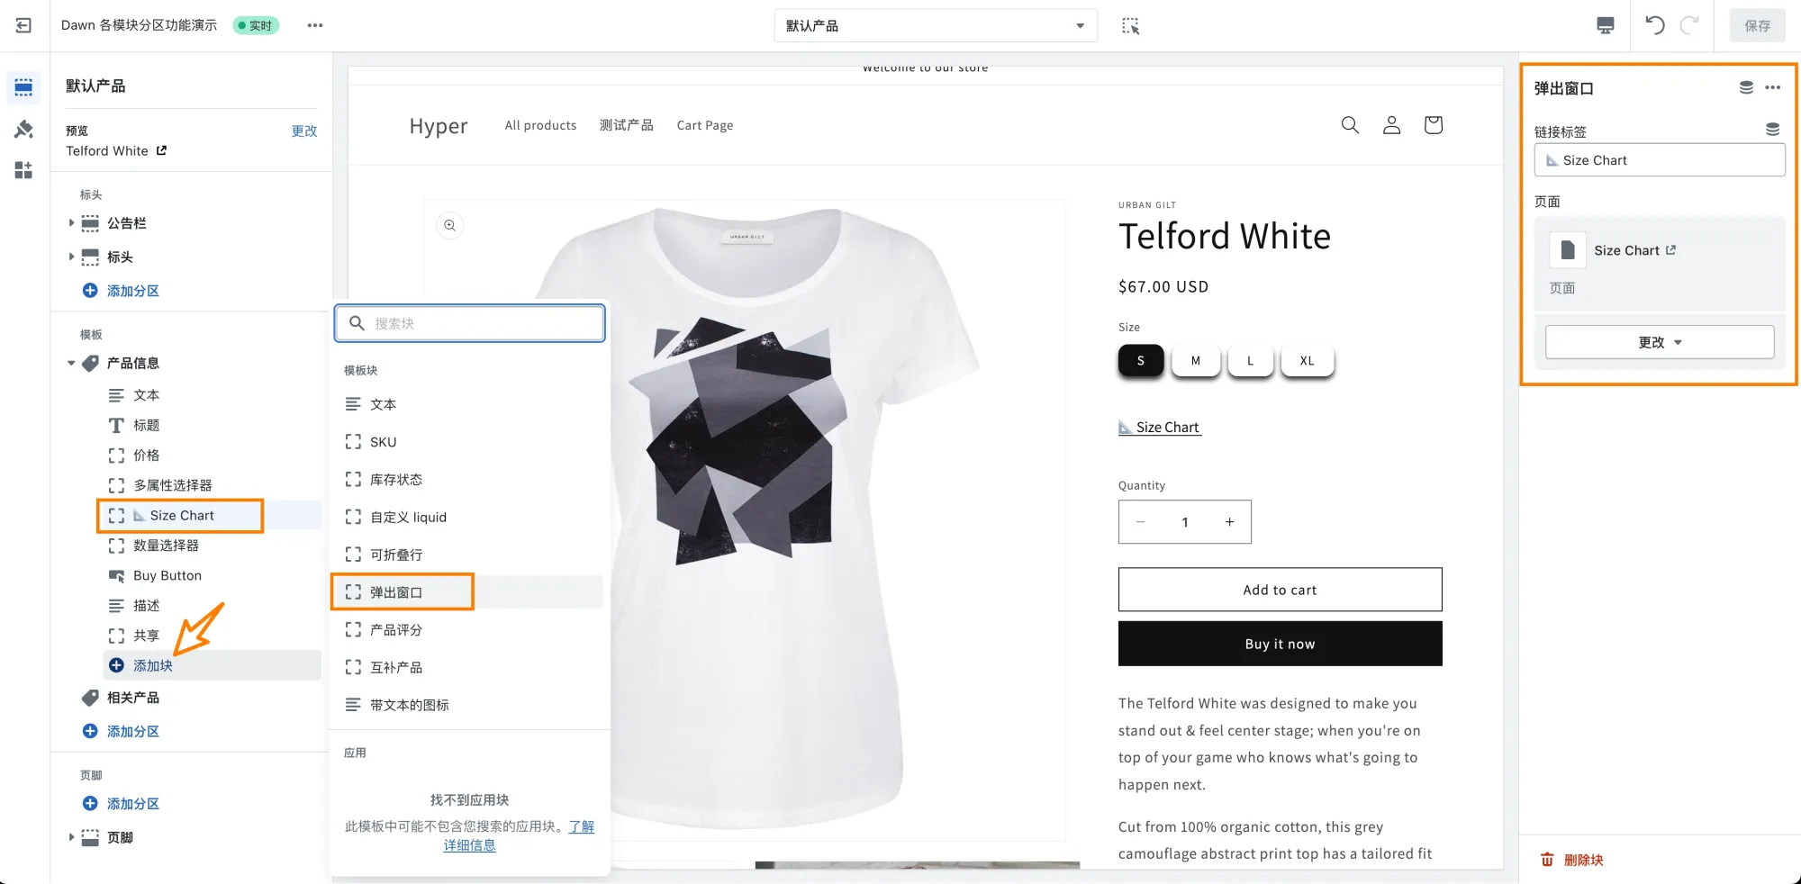Select size M variant option
This screenshot has height=884, width=1801.
1195,361
